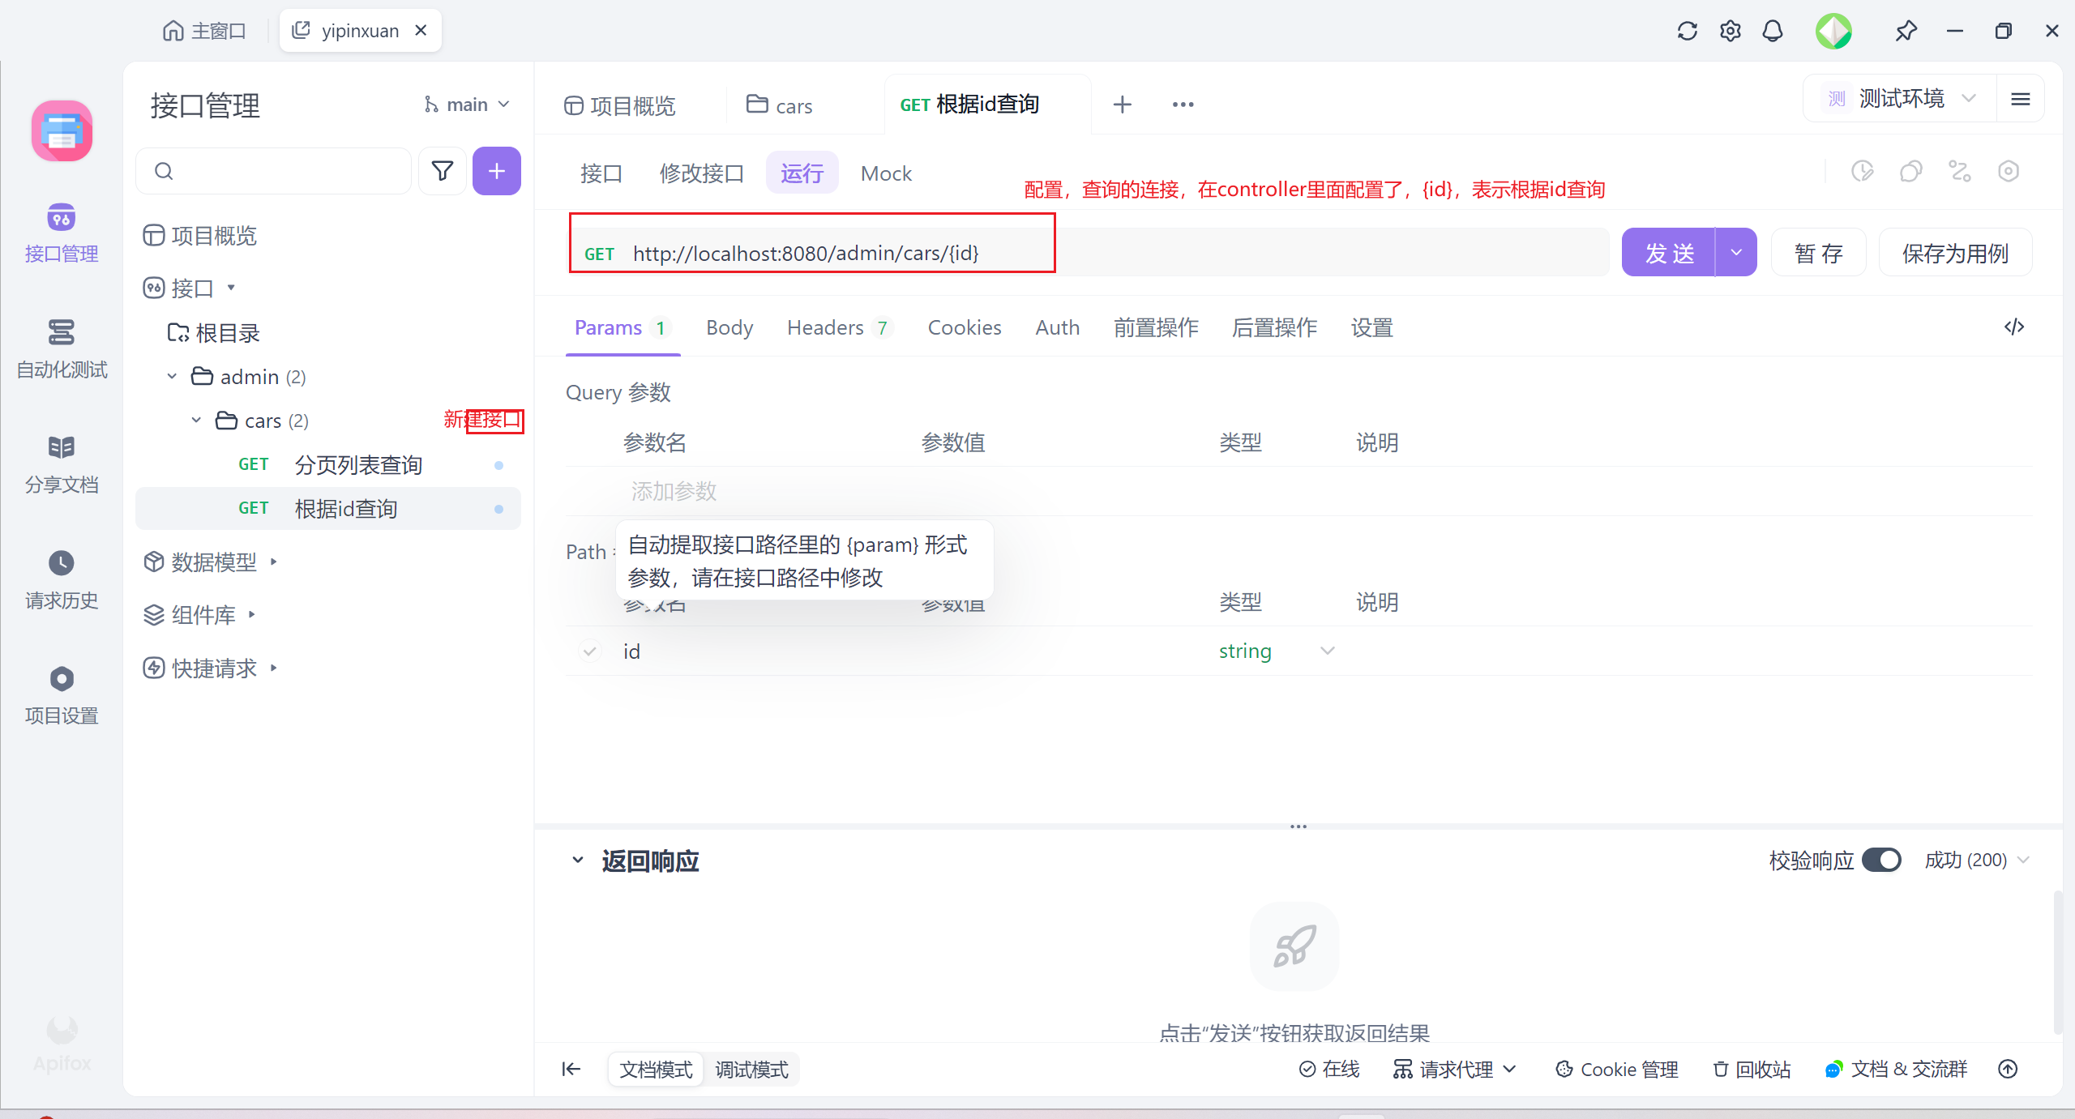Click the filter funnel icon

[443, 171]
